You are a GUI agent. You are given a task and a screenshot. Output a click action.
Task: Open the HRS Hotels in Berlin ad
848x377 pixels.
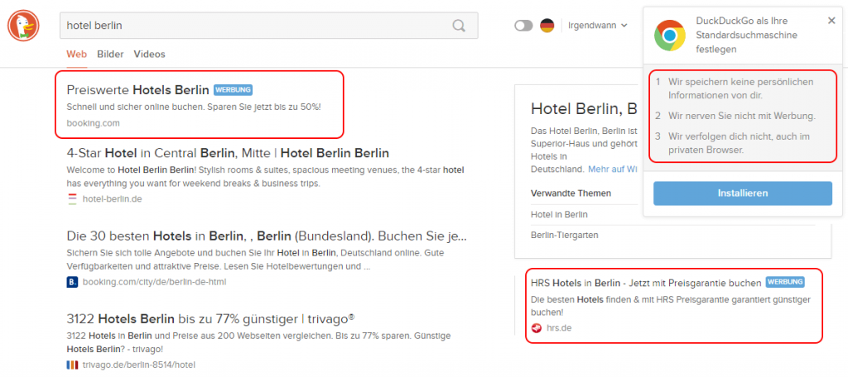[646, 283]
